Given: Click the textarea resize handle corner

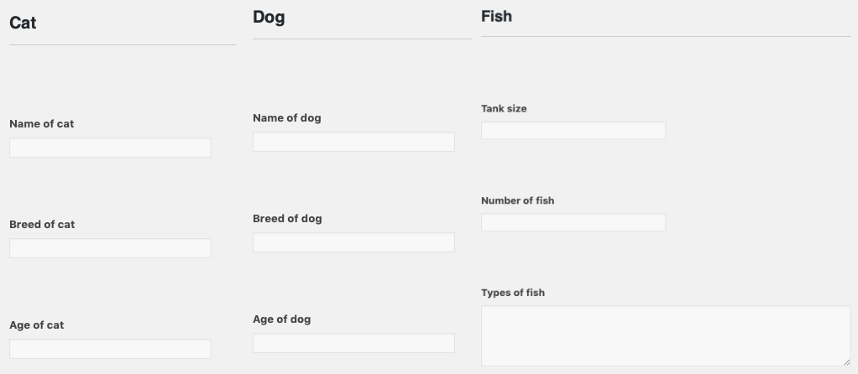Looking at the screenshot, I should [846, 362].
